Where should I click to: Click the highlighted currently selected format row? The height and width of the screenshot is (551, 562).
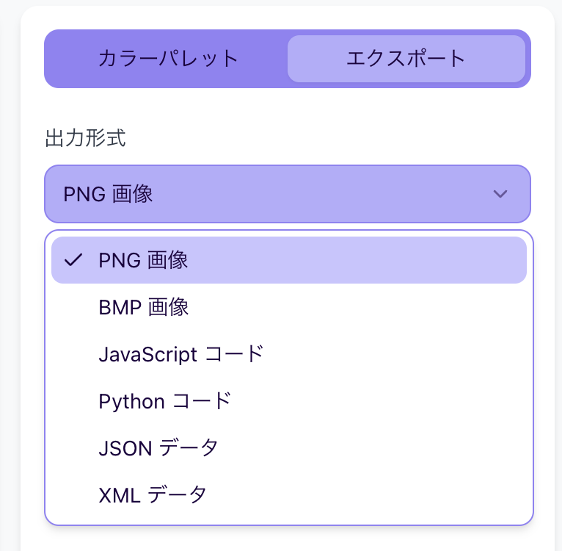coord(289,260)
